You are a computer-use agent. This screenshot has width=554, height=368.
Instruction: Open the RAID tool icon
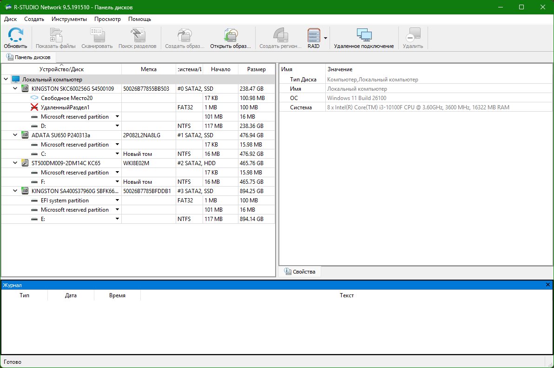click(313, 35)
